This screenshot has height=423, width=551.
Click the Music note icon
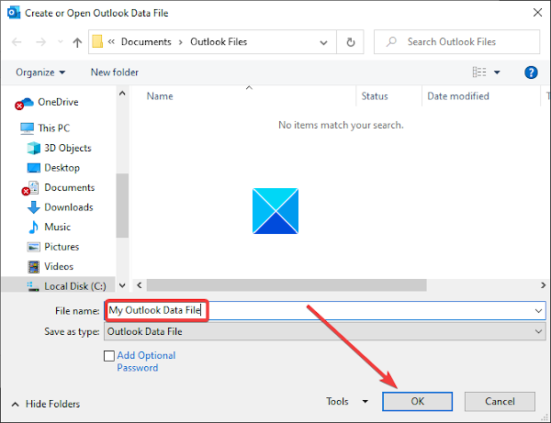coord(33,228)
